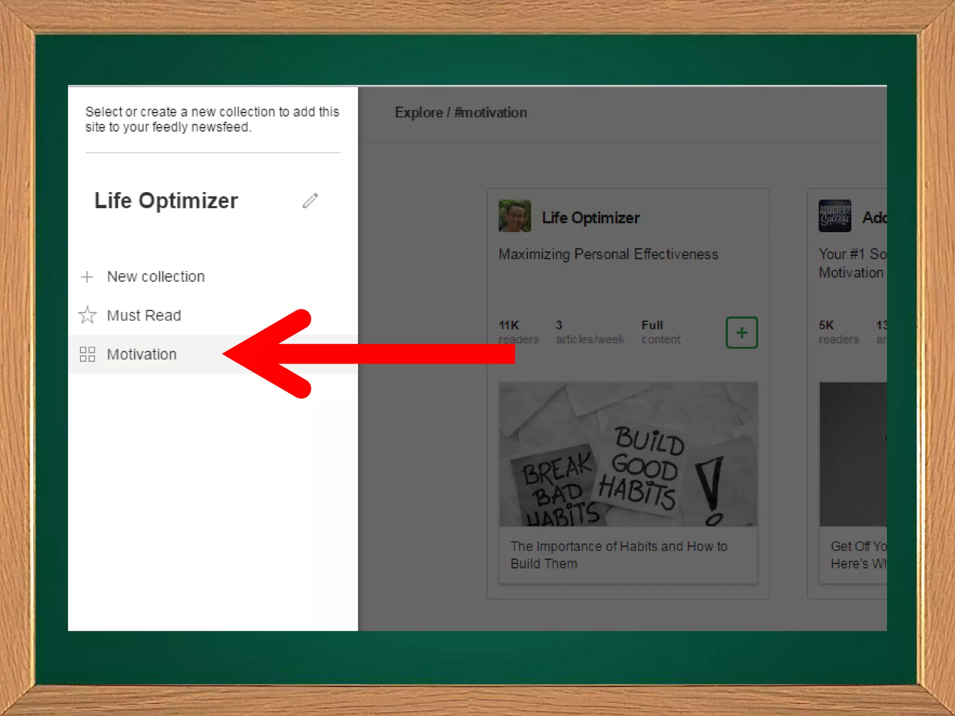The width and height of the screenshot is (955, 716).
Task: Click the 11K readers statistic
Action: tap(518, 332)
